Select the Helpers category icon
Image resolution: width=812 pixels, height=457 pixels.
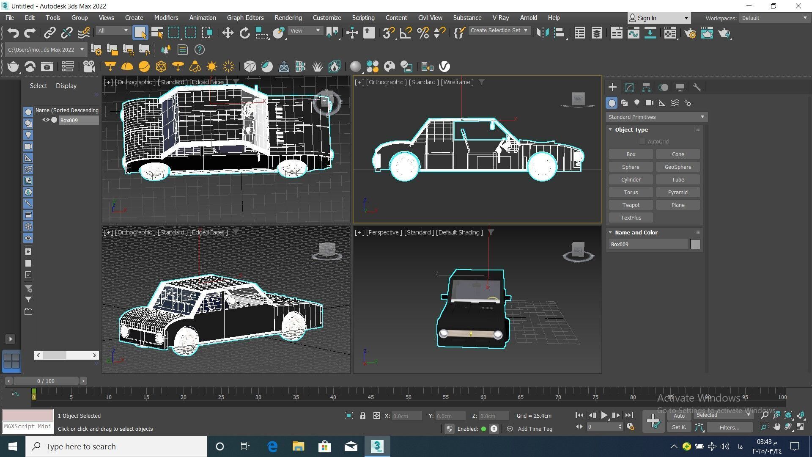coord(662,103)
